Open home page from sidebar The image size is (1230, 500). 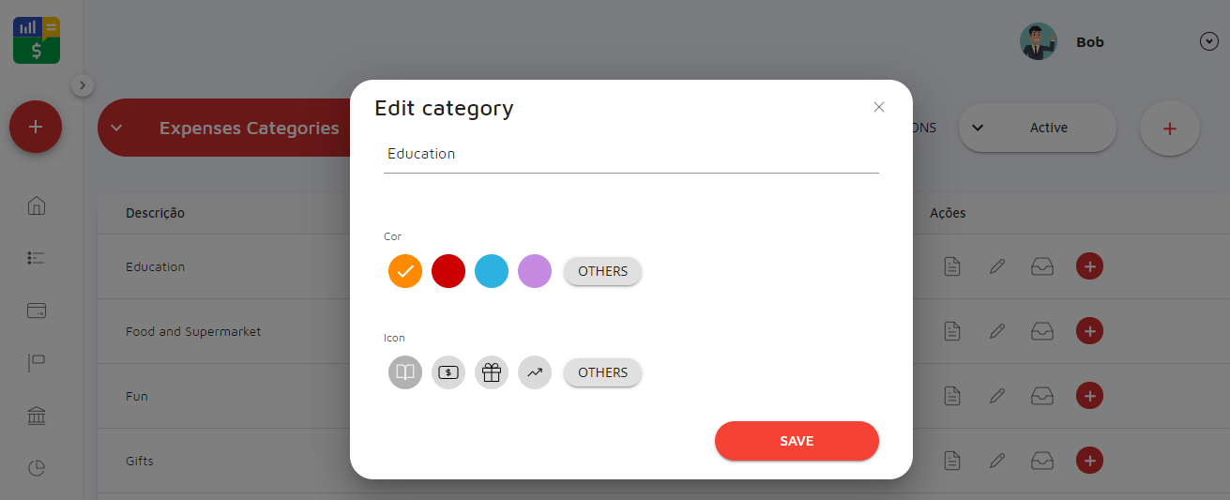pos(37,205)
